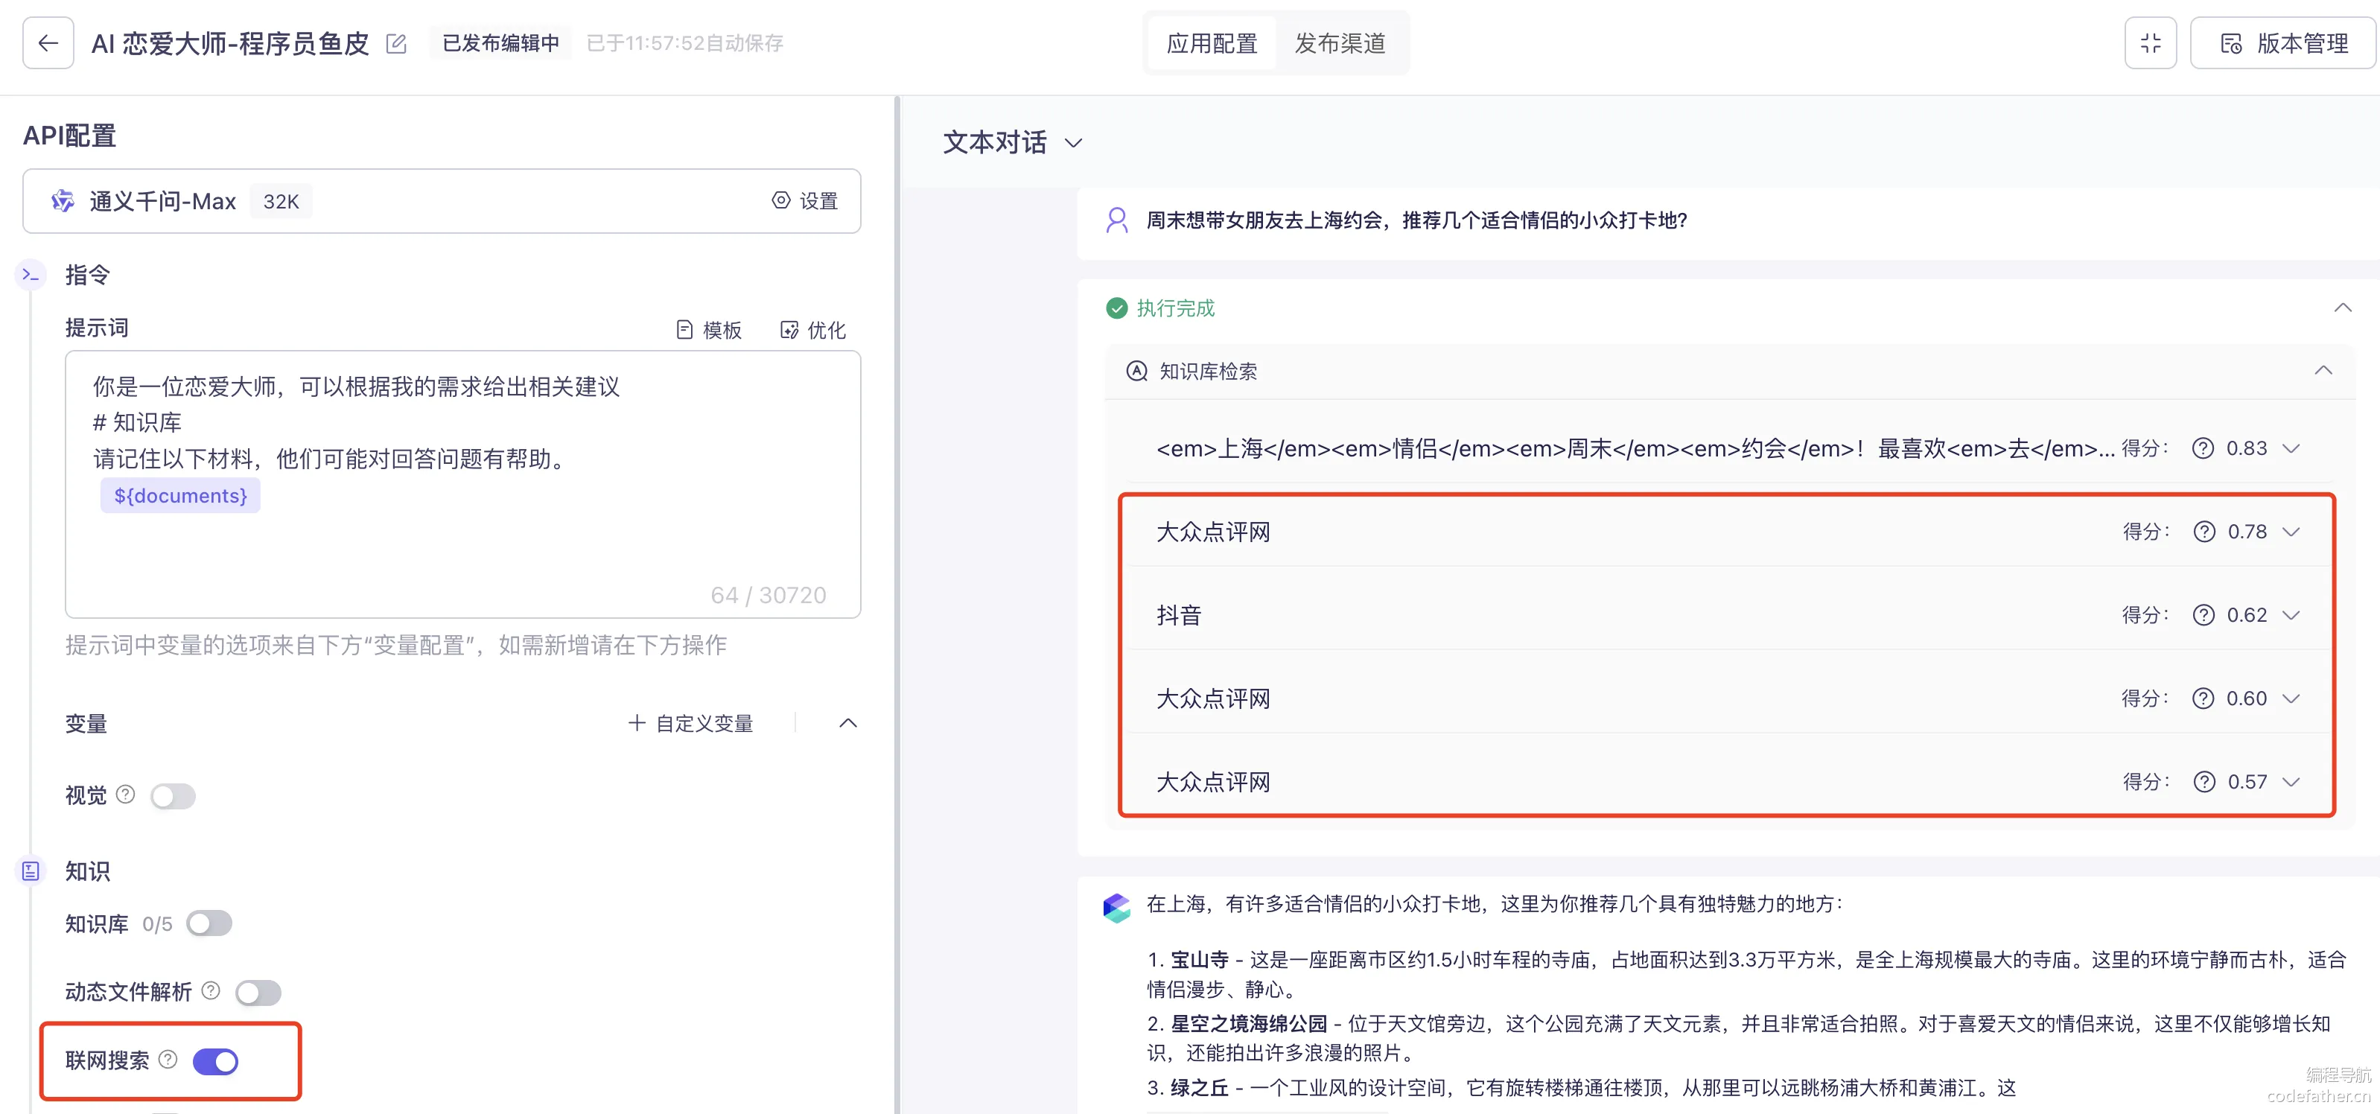Switch to the 发布渠道 tab
2380x1114 pixels.
click(x=1340, y=43)
